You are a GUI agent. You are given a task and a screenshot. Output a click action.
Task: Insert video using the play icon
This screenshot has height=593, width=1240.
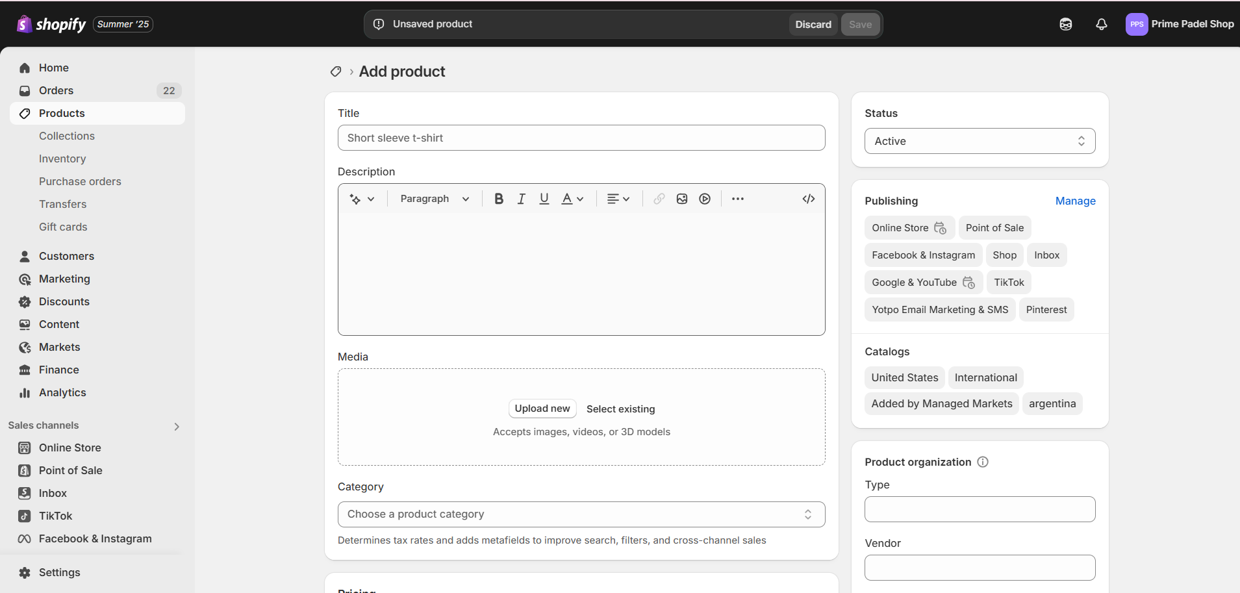(x=705, y=199)
